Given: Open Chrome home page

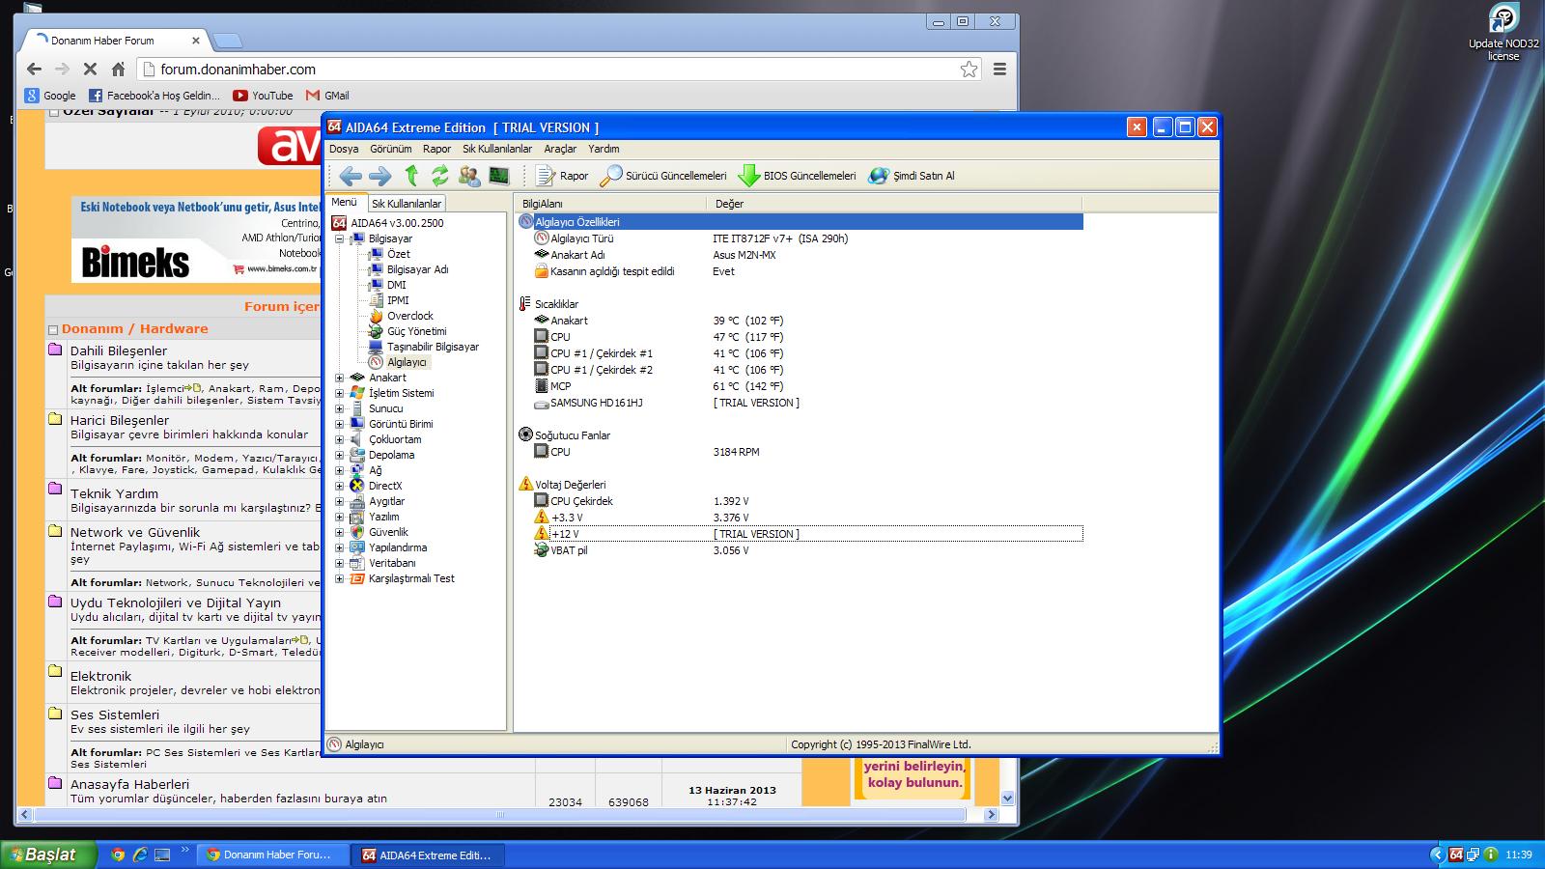Looking at the screenshot, I should (x=118, y=69).
